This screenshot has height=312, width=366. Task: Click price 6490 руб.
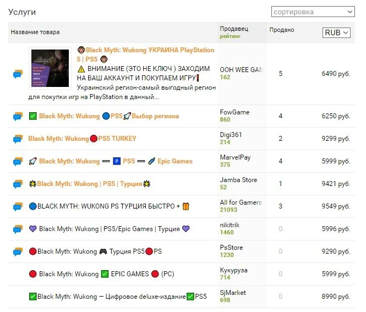click(336, 74)
